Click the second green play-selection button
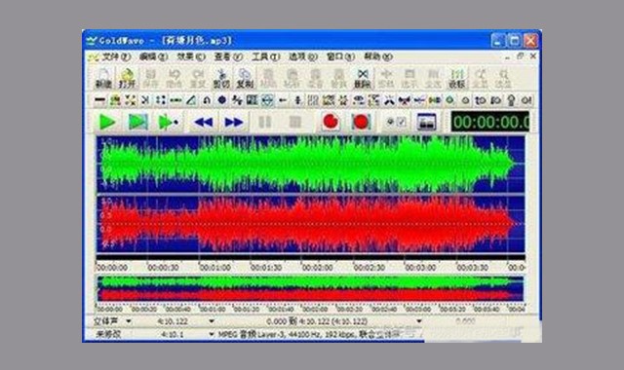The image size is (624, 370). point(138,122)
